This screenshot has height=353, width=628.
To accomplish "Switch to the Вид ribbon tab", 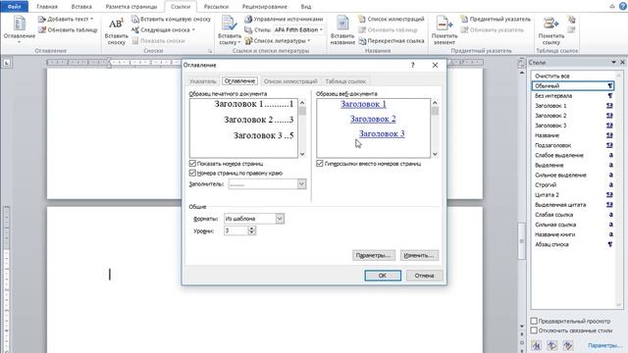I will click(305, 7).
